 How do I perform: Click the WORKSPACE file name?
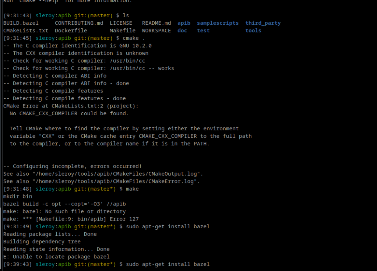tap(156, 31)
